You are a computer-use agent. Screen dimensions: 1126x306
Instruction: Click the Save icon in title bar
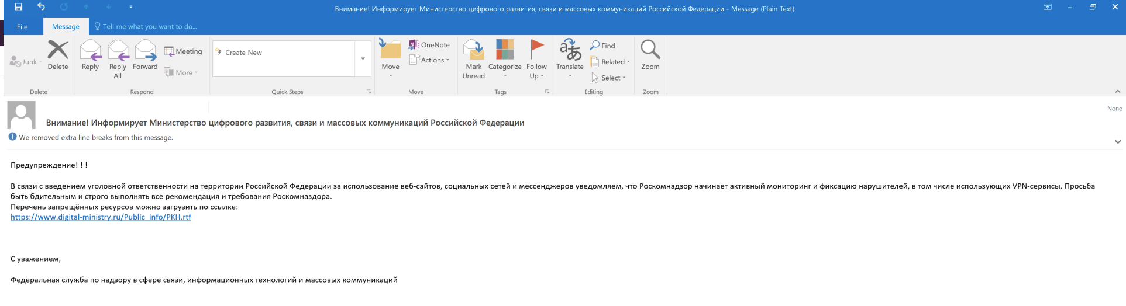tap(18, 7)
